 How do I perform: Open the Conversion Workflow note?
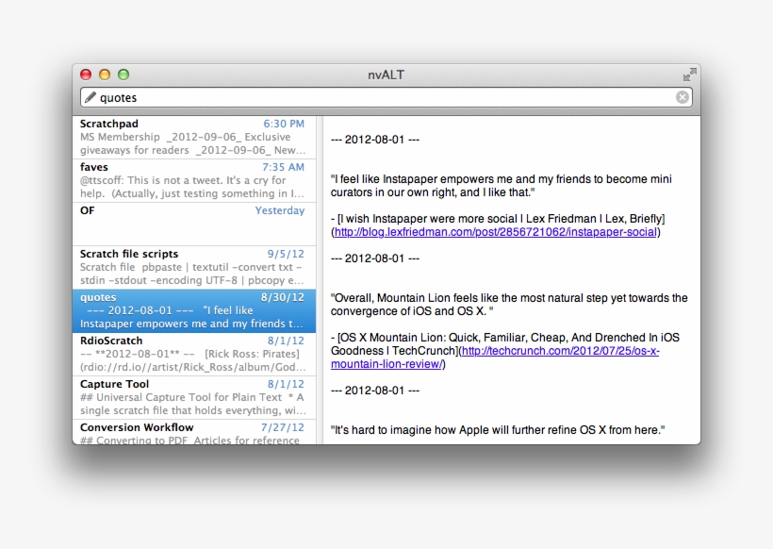(192, 433)
